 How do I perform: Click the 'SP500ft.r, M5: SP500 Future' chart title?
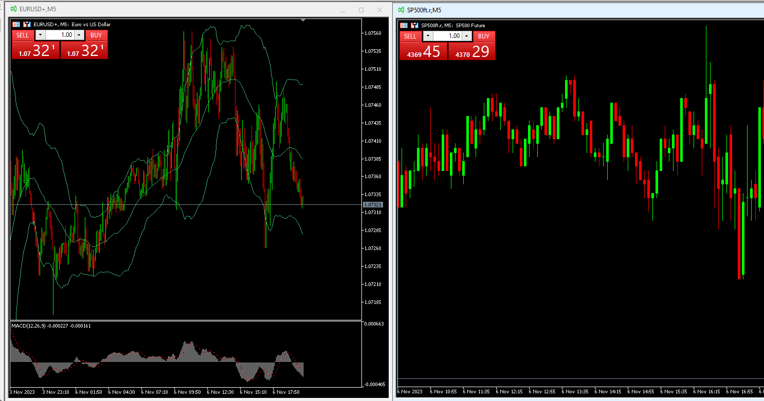tap(453, 25)
